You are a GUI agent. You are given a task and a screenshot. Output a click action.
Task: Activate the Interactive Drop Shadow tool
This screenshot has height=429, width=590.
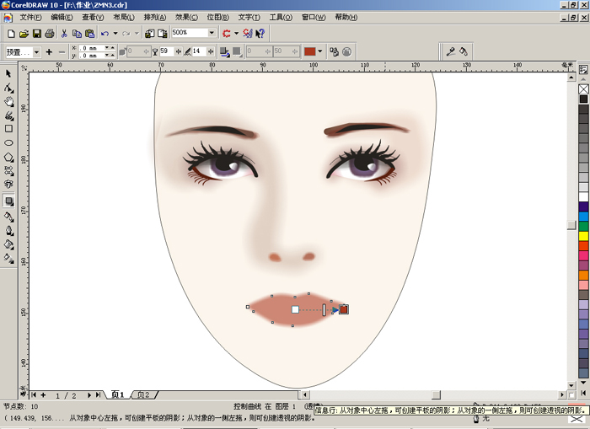point(8,201)
